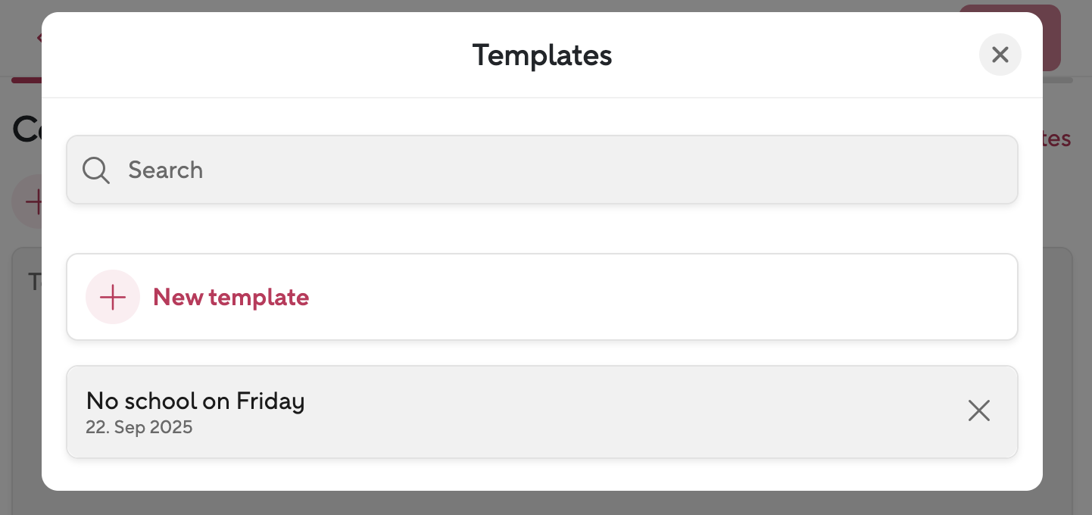Click the dimmed page heading at left edge
1092x515 pixels.
click(27, 130)
